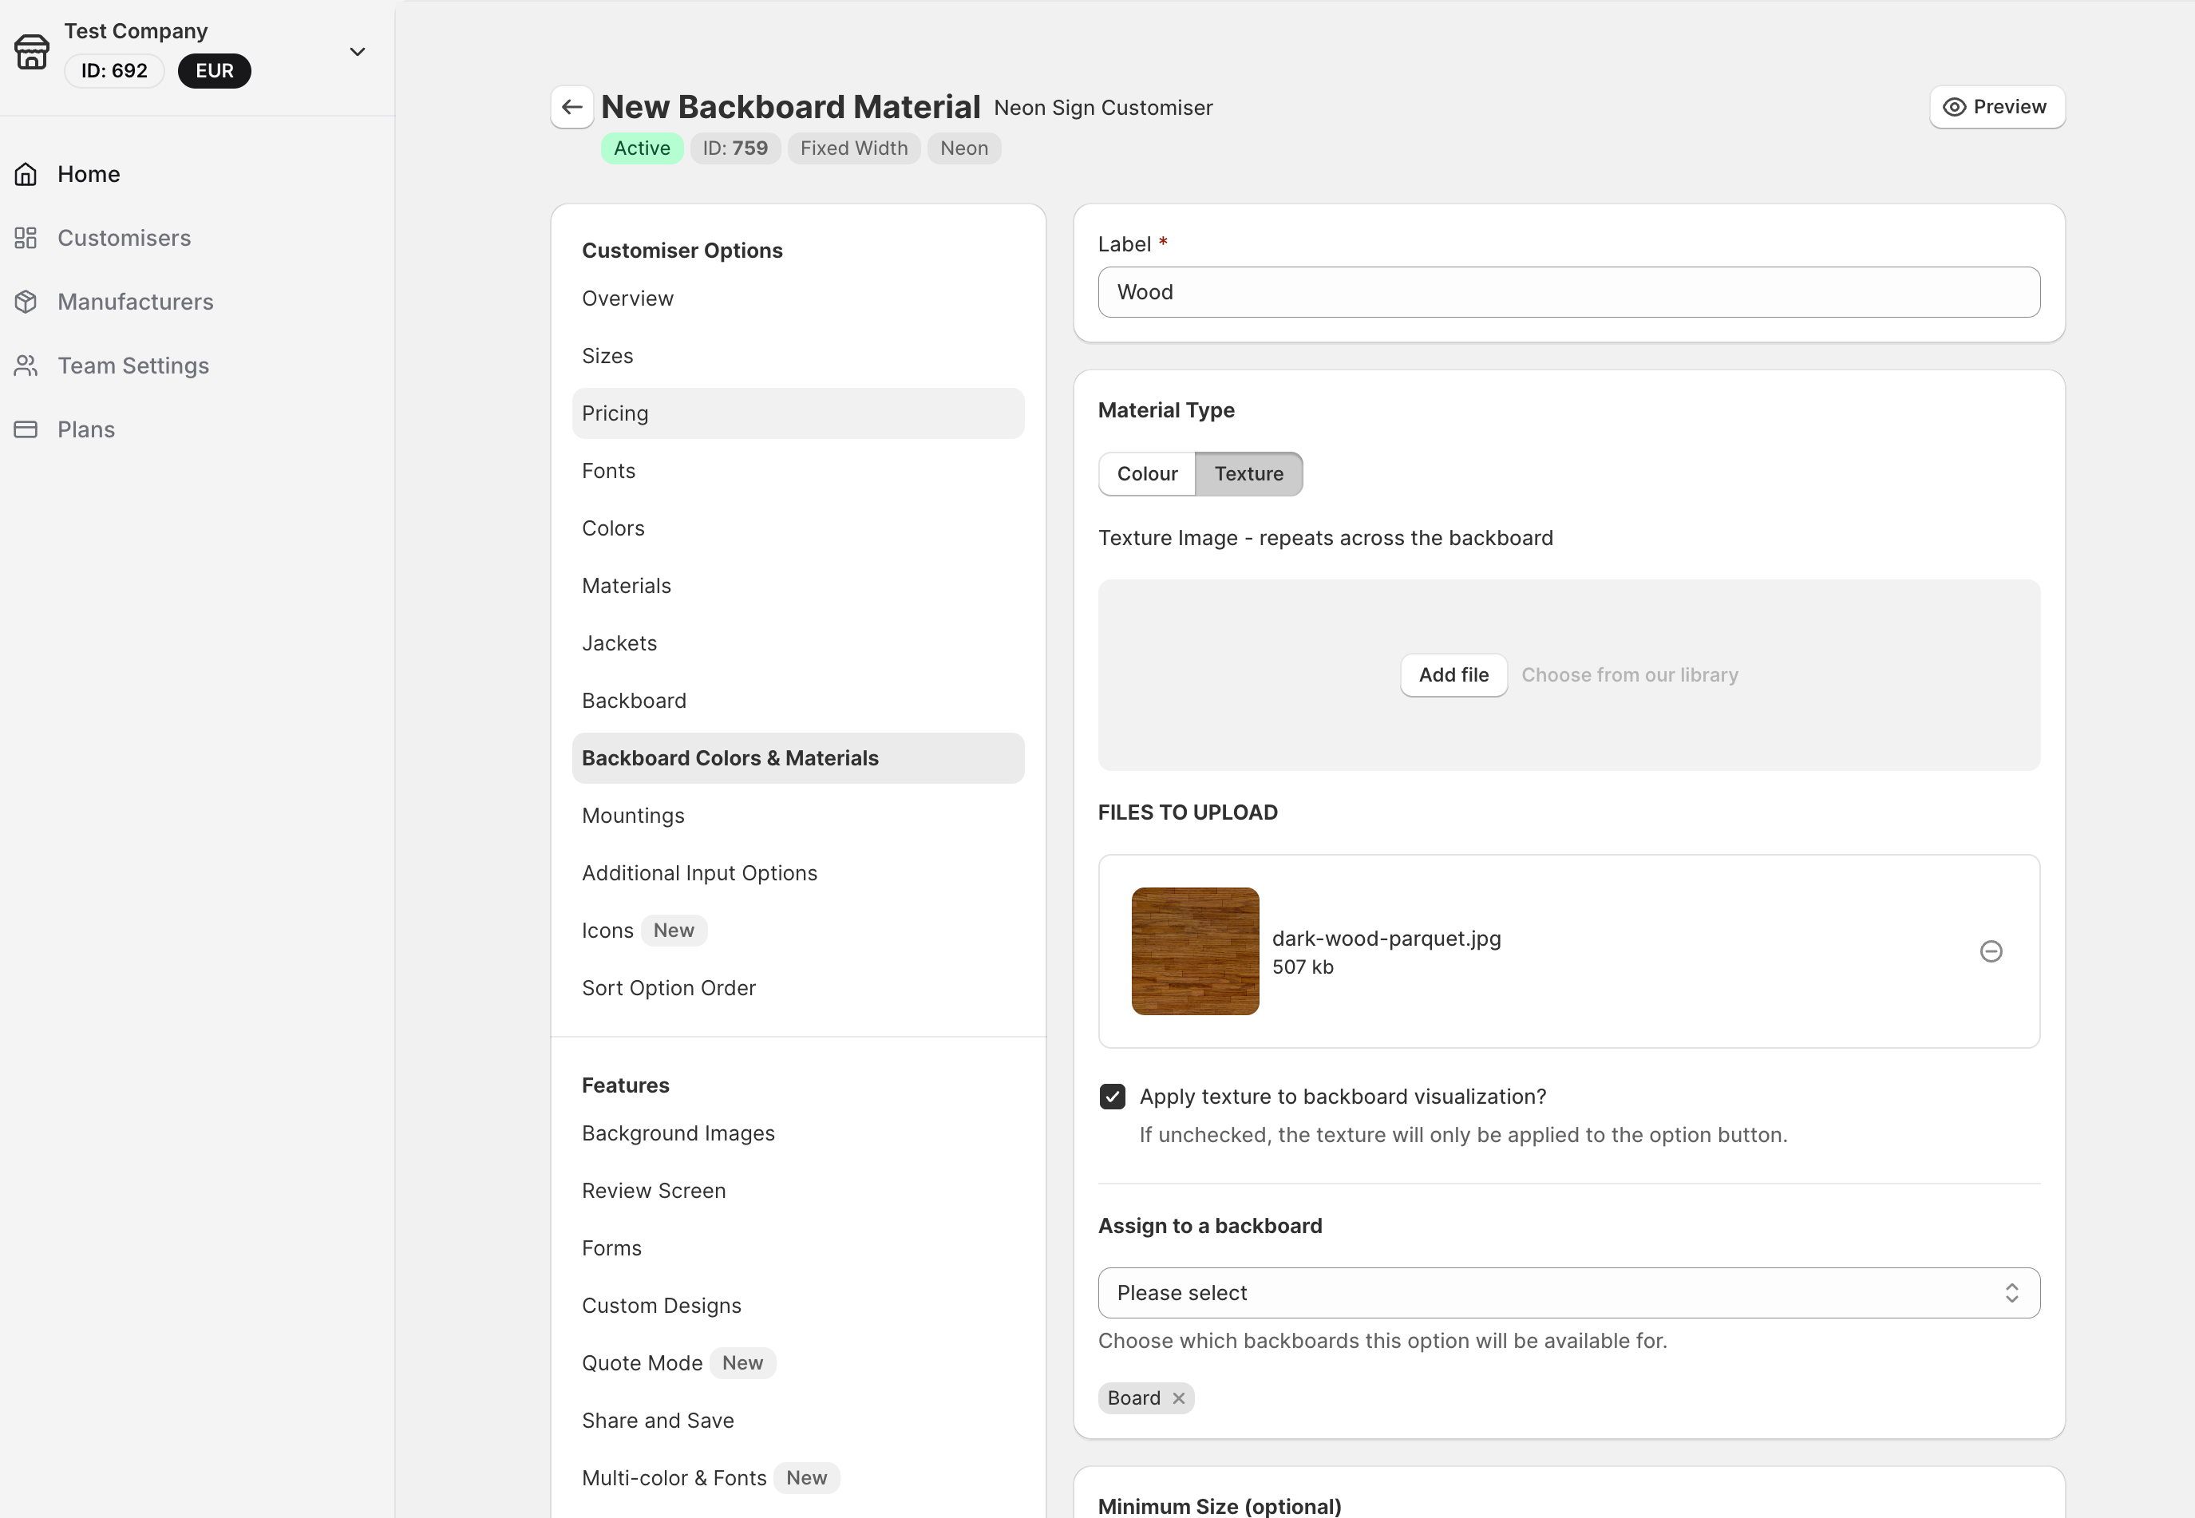Go to Mountings in Customiser Options
Screen dimensions: 2195x1518
coord(632,816)
